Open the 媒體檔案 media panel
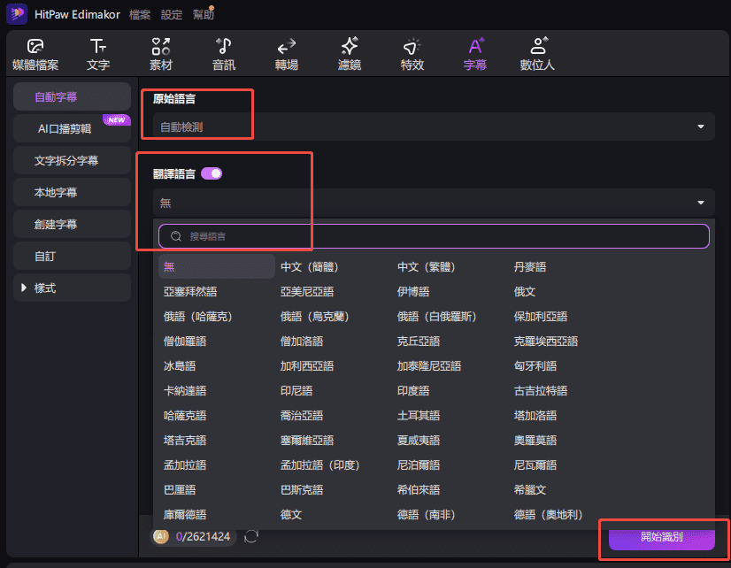This screenshot has height=568, width=731. pos(35,53)
